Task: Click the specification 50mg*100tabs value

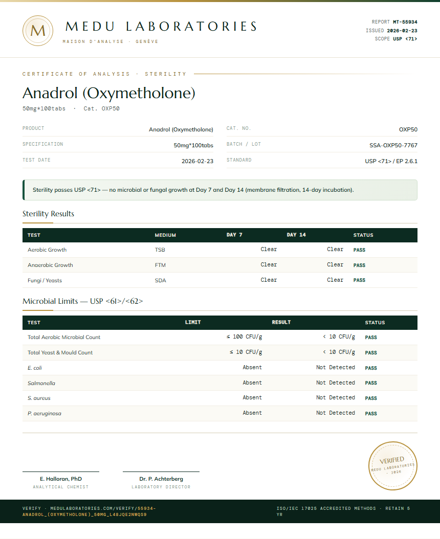Action: click(193, 145)
